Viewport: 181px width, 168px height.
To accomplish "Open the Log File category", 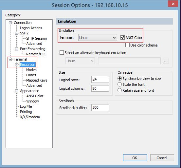I will coord(26,106).
